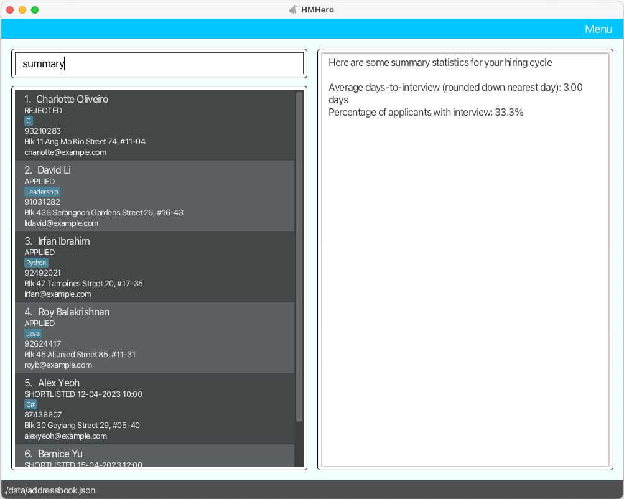Click the ./data/addressbook.json status bar path
The width and height of the screenshot is (624, 499).
pyautogui.click(x=50, y=490)
